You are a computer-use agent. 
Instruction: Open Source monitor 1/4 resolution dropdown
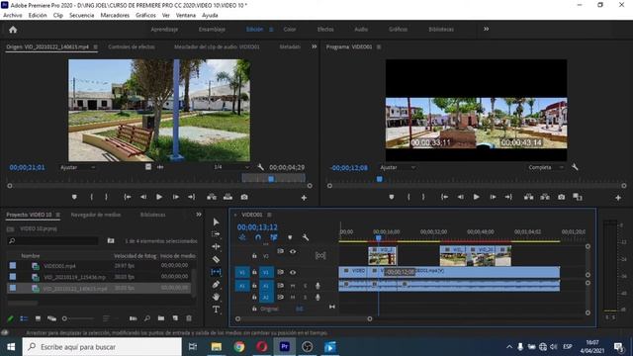(231, 167)
